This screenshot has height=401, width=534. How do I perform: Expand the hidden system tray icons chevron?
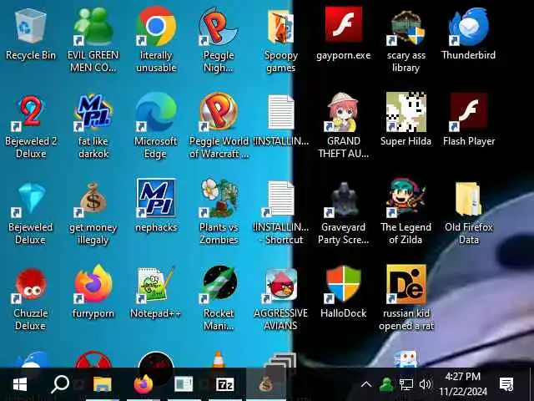click(x=366, y=384)
